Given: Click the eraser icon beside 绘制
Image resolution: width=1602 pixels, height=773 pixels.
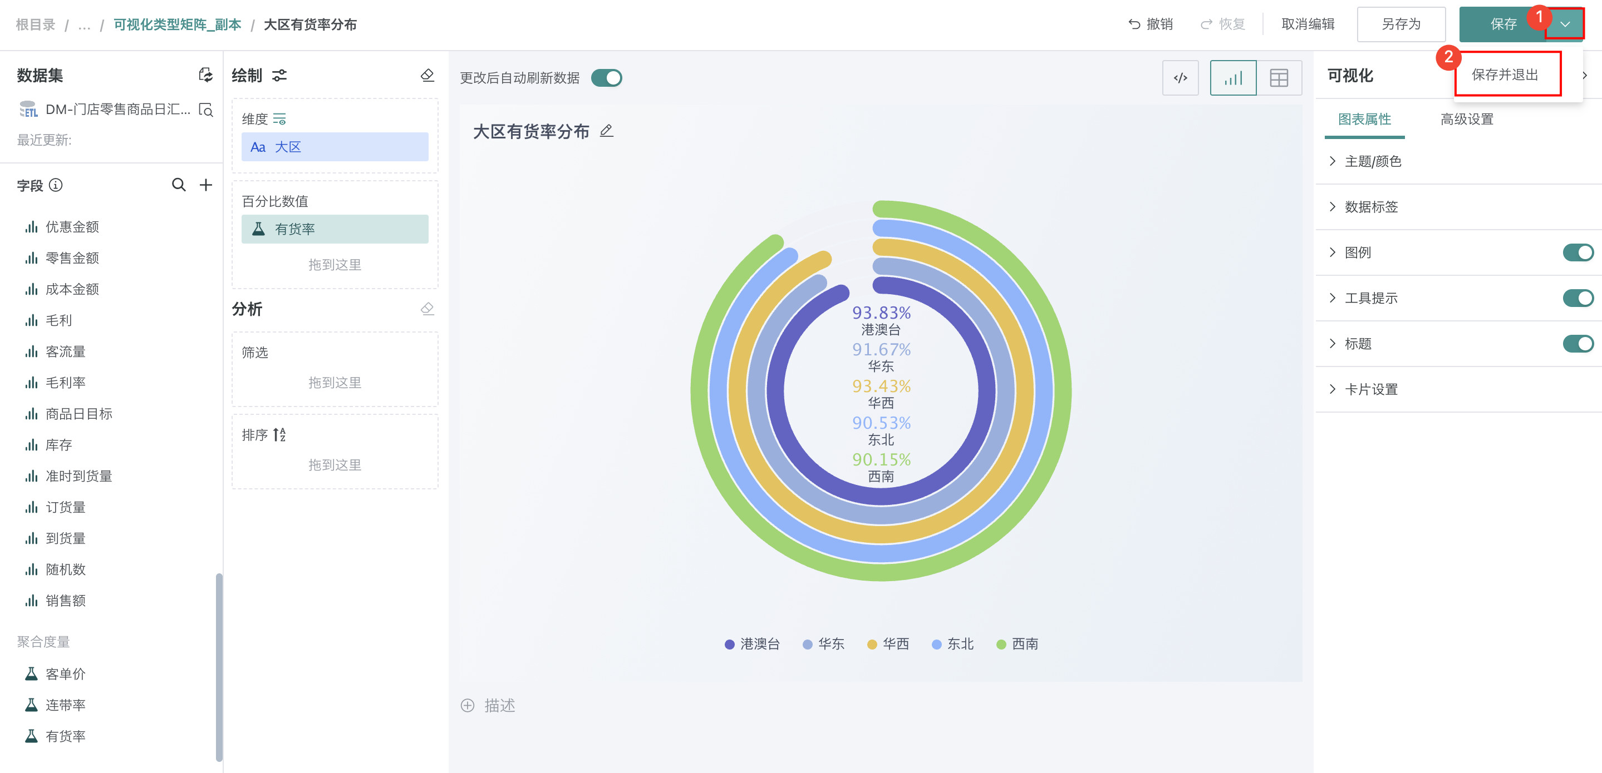Looking at the screenshot, I should [x=427, y=75].
